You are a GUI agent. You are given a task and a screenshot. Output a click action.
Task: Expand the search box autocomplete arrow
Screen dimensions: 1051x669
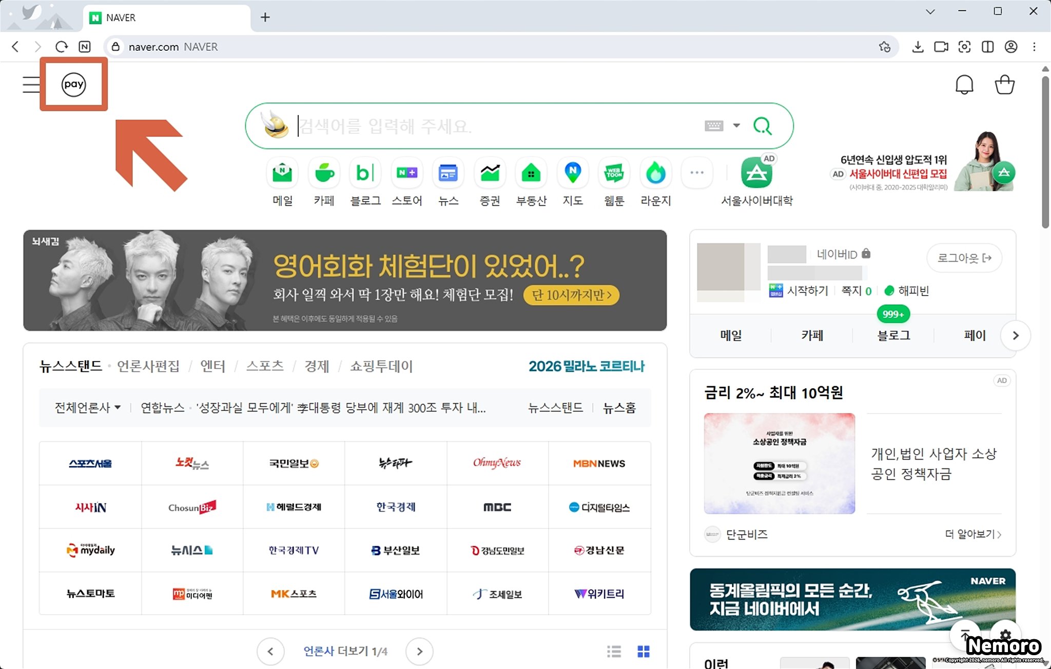click(736, 126)
